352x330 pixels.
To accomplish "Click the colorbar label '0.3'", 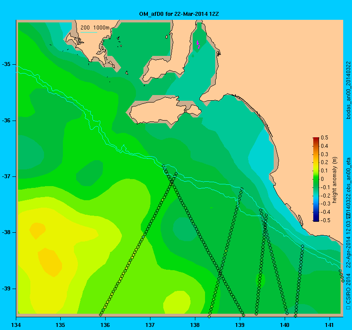I will (324, 154).
